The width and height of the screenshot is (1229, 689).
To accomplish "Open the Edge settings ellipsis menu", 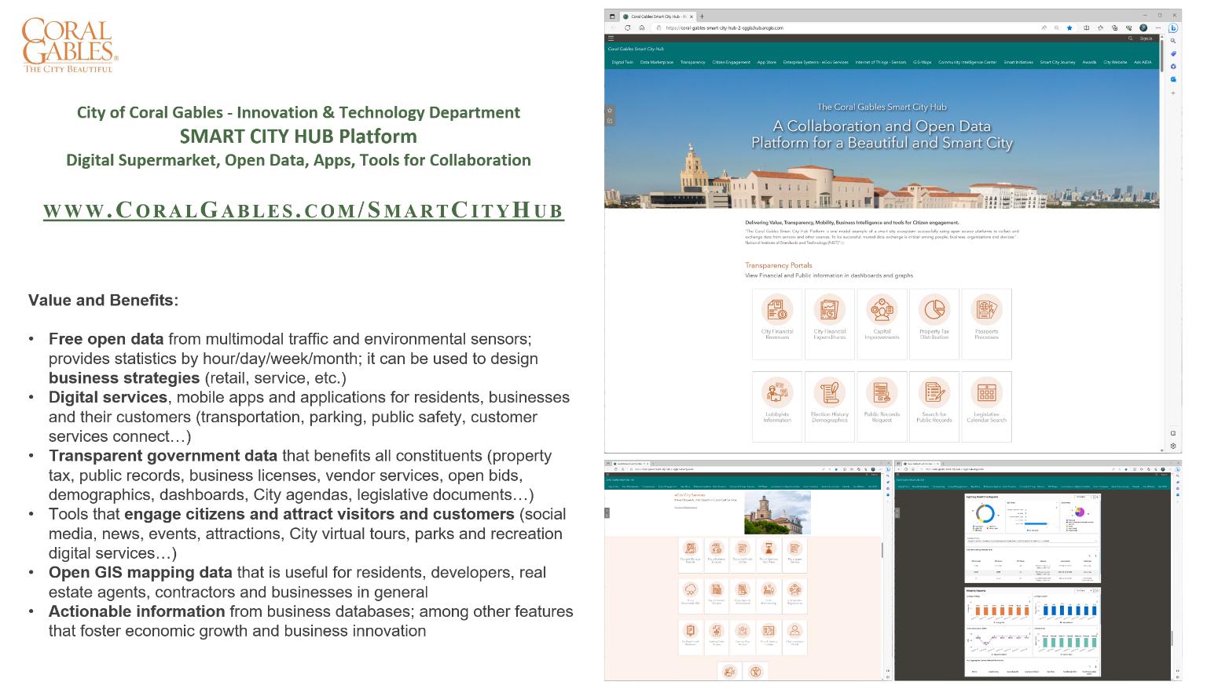I will (x=1157, y=27).
